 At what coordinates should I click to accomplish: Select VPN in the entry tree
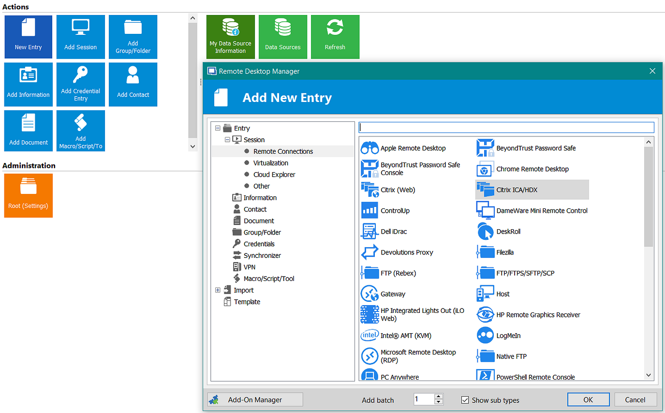pos(250,267)
